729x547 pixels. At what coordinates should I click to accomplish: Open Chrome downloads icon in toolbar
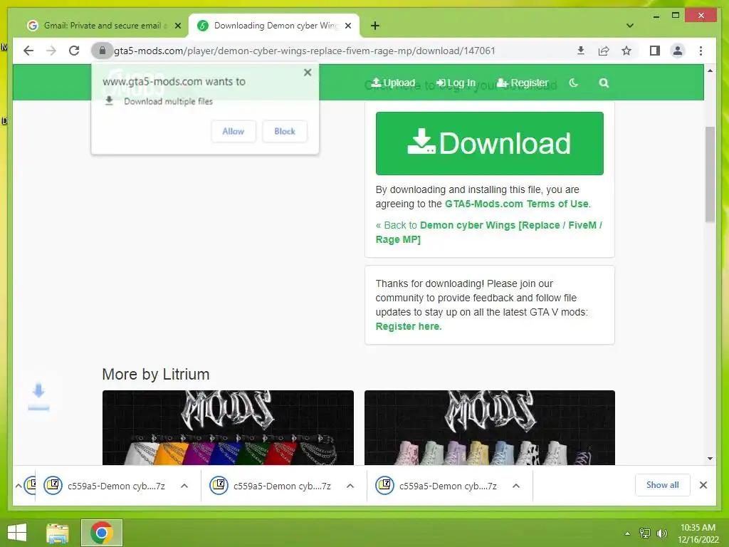coord(581,51)
